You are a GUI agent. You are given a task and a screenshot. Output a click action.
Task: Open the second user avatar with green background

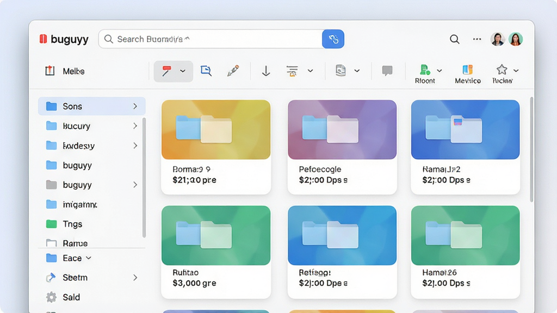516,39
